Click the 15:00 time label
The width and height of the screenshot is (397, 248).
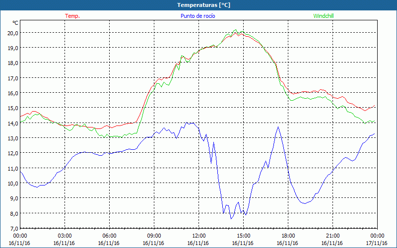(x=244, y=236)
